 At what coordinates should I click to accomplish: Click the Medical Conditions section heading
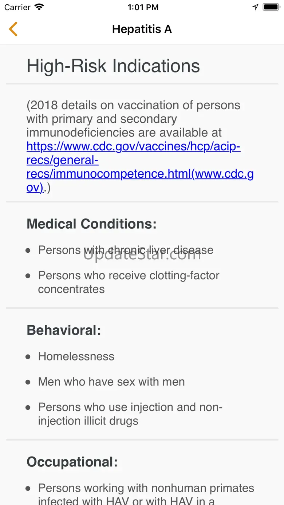(91, 224)
